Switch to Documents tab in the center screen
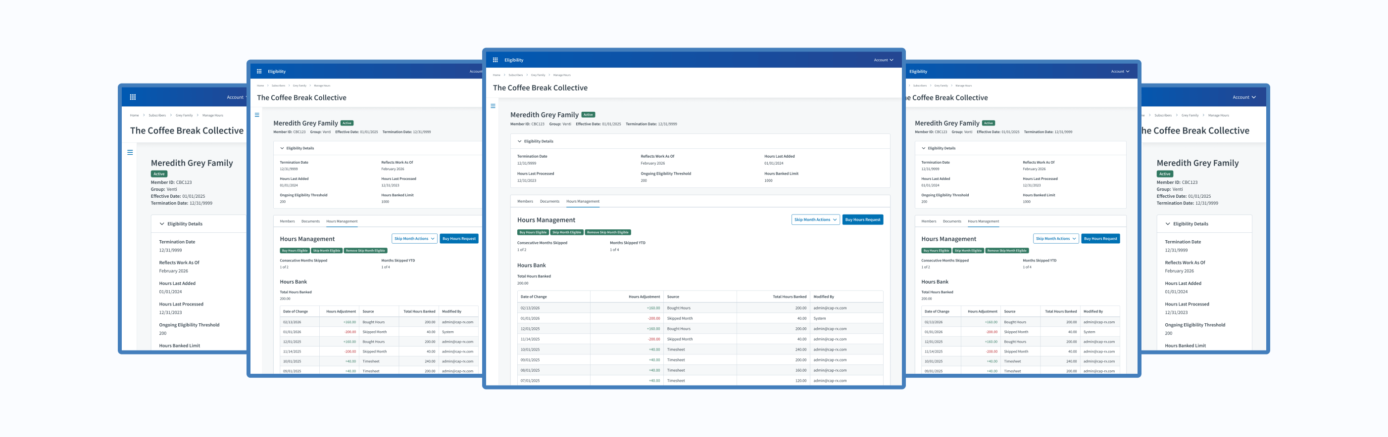The height and width of the screenshot is (437, 1388). click(549, 201)
